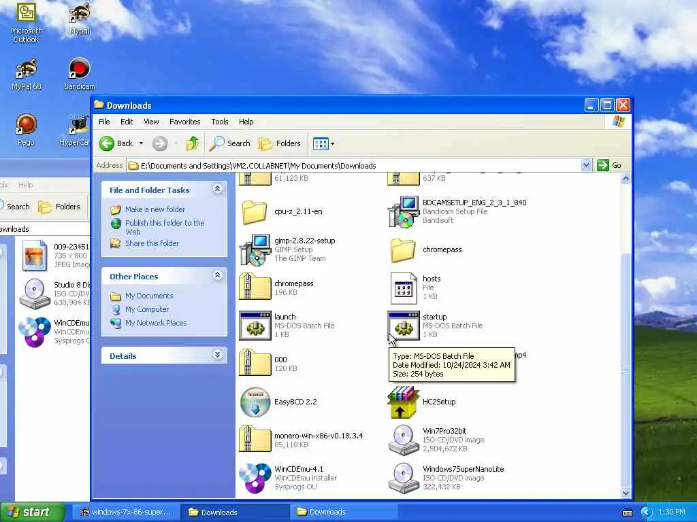Click the Start button
The image size is (697, 522).
pyautogui.click(x=32, y=512)
